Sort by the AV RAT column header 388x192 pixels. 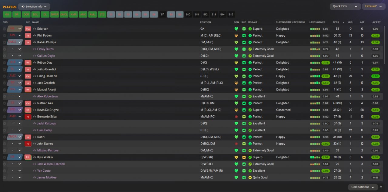tap(376, 22)
